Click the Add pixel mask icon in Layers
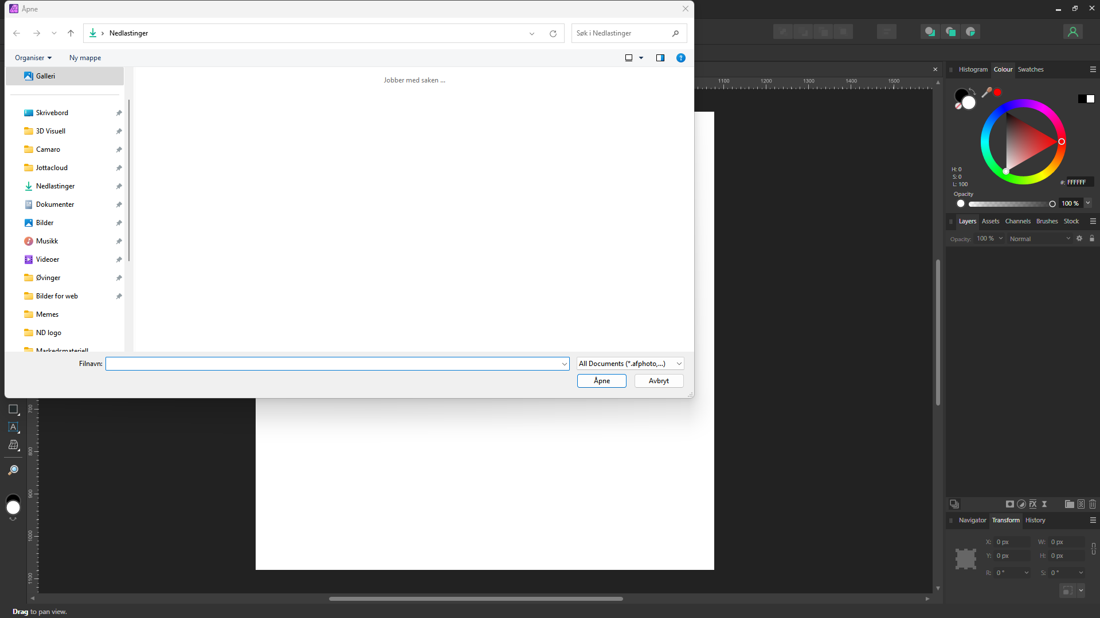 tap(1010, 504)
